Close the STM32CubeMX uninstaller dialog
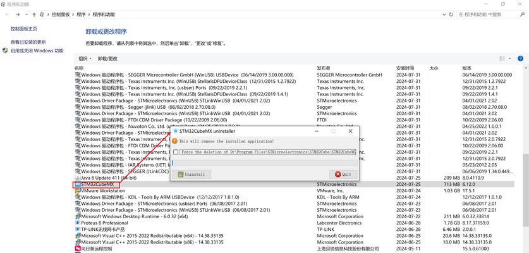529x253 pixels. point(351,131)
